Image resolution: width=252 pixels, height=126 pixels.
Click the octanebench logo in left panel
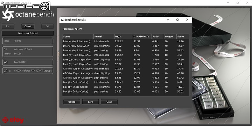28,15
